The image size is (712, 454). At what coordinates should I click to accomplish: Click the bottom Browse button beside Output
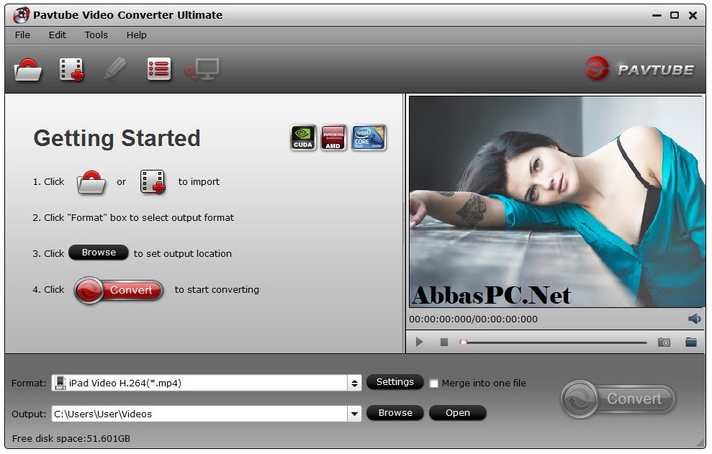pos(395,413)
